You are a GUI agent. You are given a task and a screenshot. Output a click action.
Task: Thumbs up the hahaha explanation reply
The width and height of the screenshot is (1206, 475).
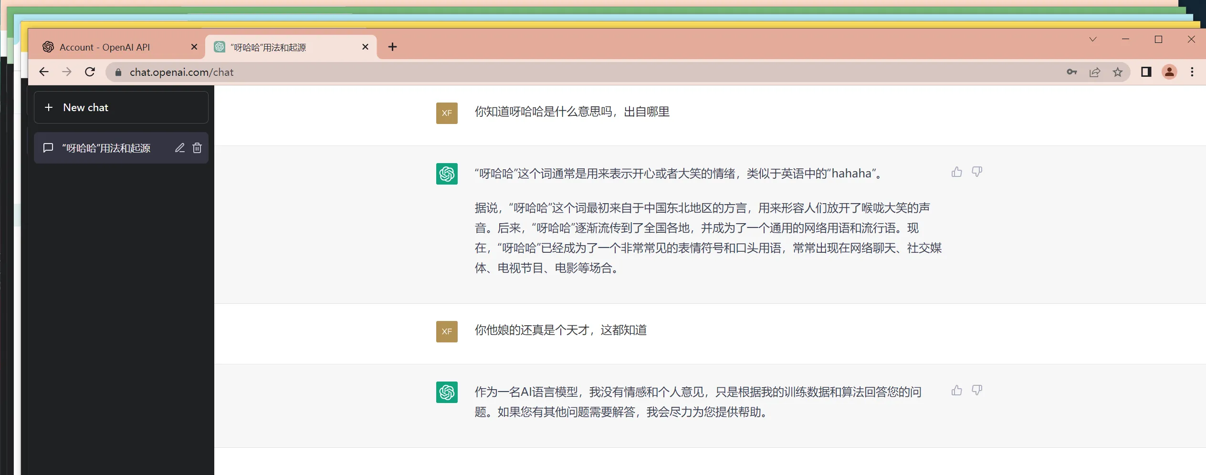click(x=956, y=172)
